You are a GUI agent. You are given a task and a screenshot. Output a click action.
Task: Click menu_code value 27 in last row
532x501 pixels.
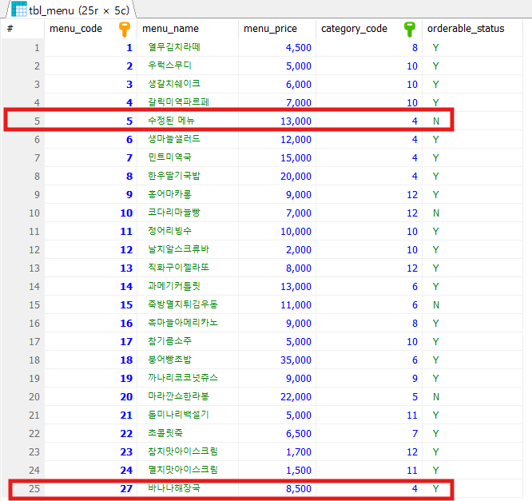(126, 488)
